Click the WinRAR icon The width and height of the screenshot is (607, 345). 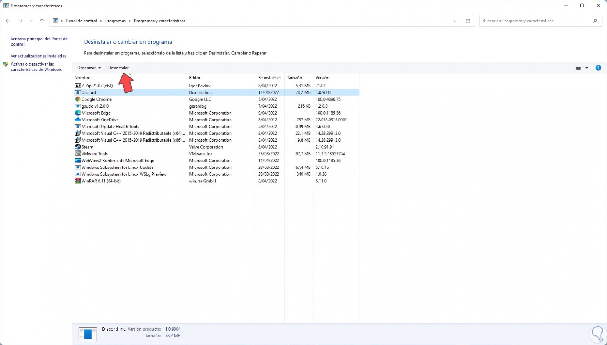tap(78, 181)
